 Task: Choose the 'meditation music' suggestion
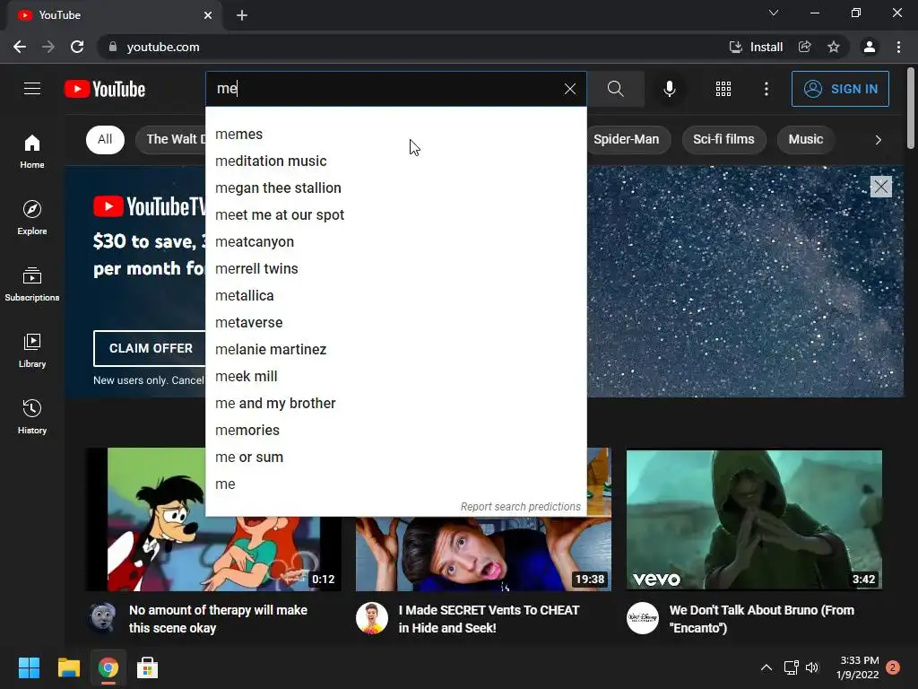(x=395, y=161)
